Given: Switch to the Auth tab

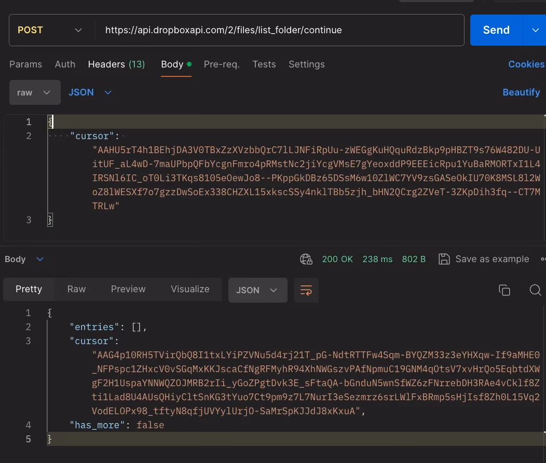Looking at the screenshot, I should pos(65,64).
